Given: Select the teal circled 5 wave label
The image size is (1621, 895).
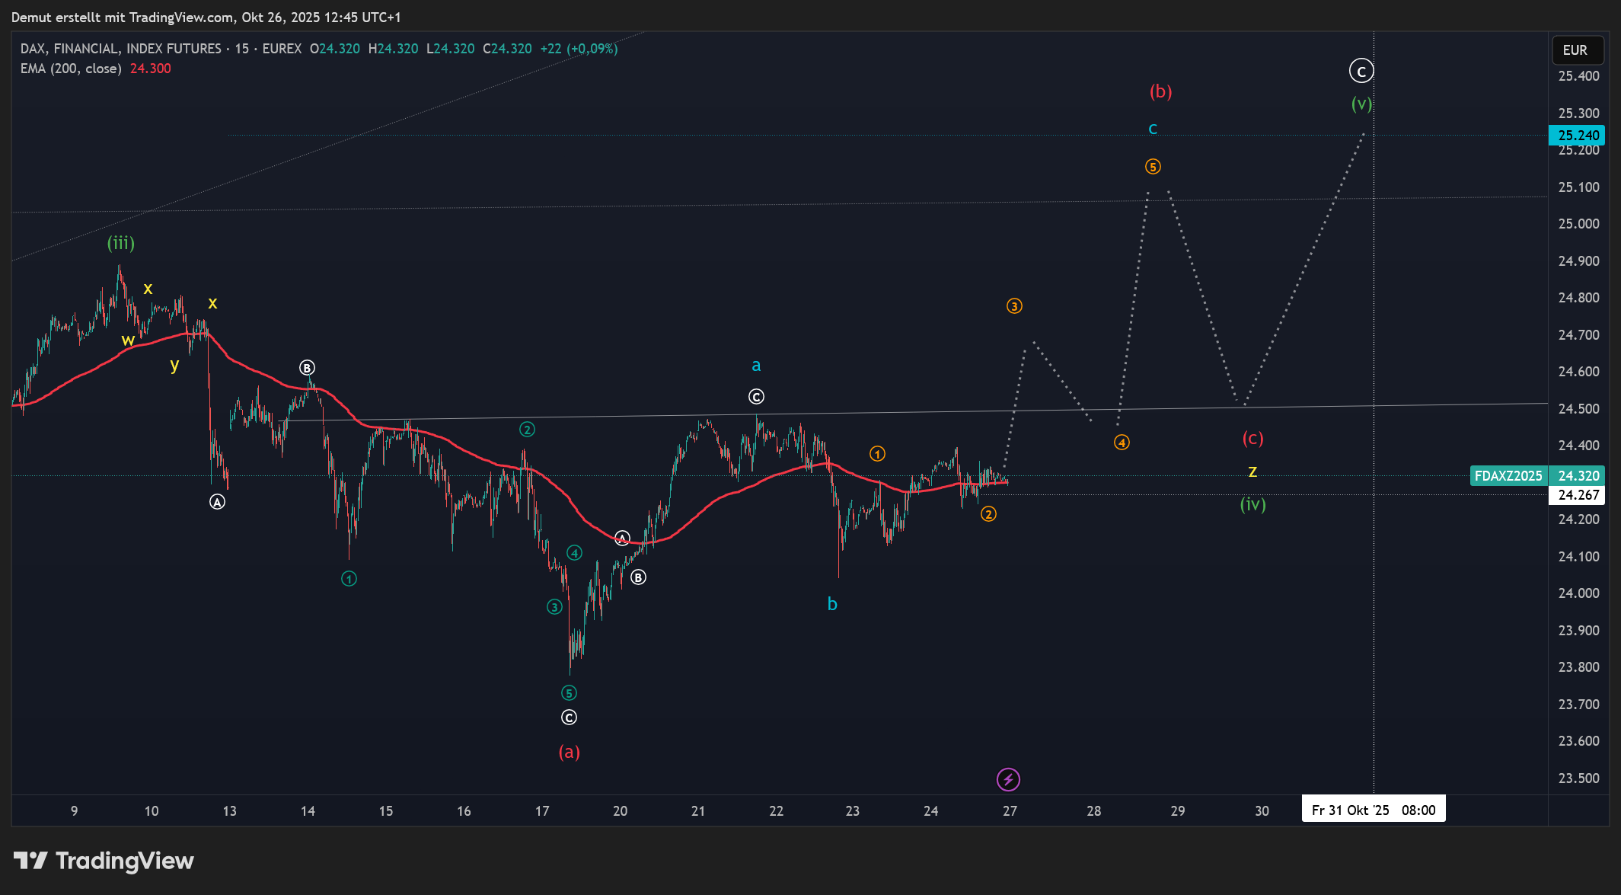Looking at the screenshot, I should click(569, 693).
